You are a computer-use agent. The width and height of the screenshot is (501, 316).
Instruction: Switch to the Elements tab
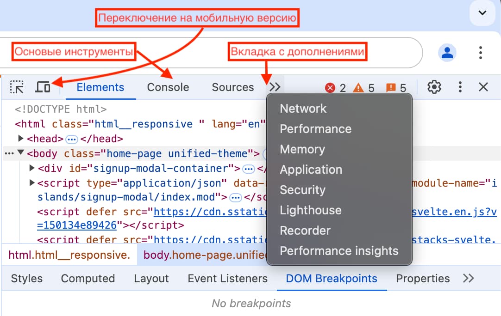pos(100,87)
